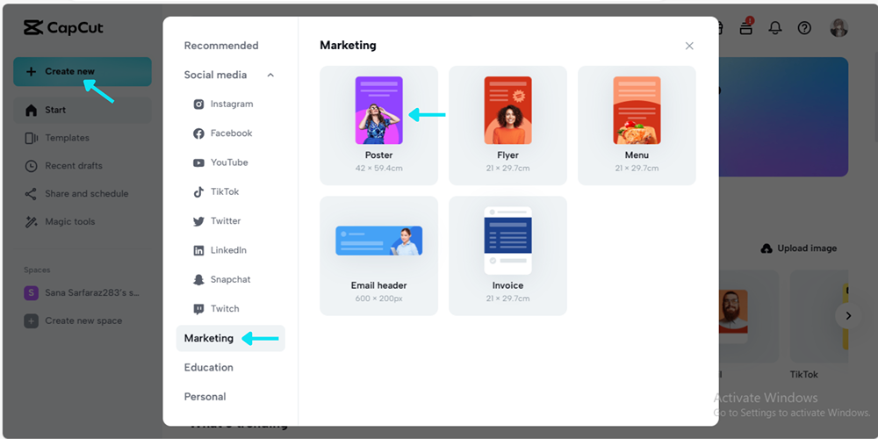Image resolution: width=878 pixels, height=439 pixels.
Task: Close the Marketing dialog
Action: point(689,46)
